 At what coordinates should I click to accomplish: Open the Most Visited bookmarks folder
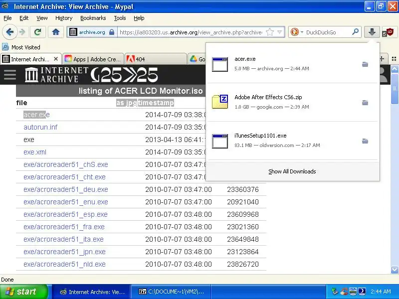coord(21,47)
